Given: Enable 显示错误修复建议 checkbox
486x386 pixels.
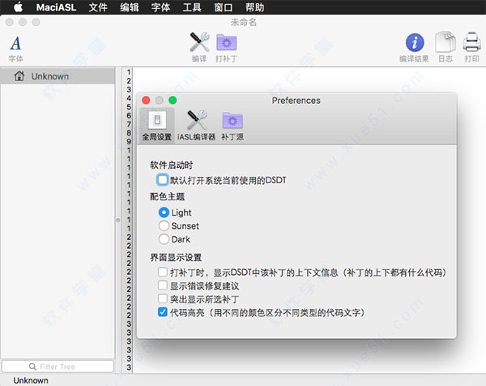Looking at the screenshot, I should (x=163, y=285).
